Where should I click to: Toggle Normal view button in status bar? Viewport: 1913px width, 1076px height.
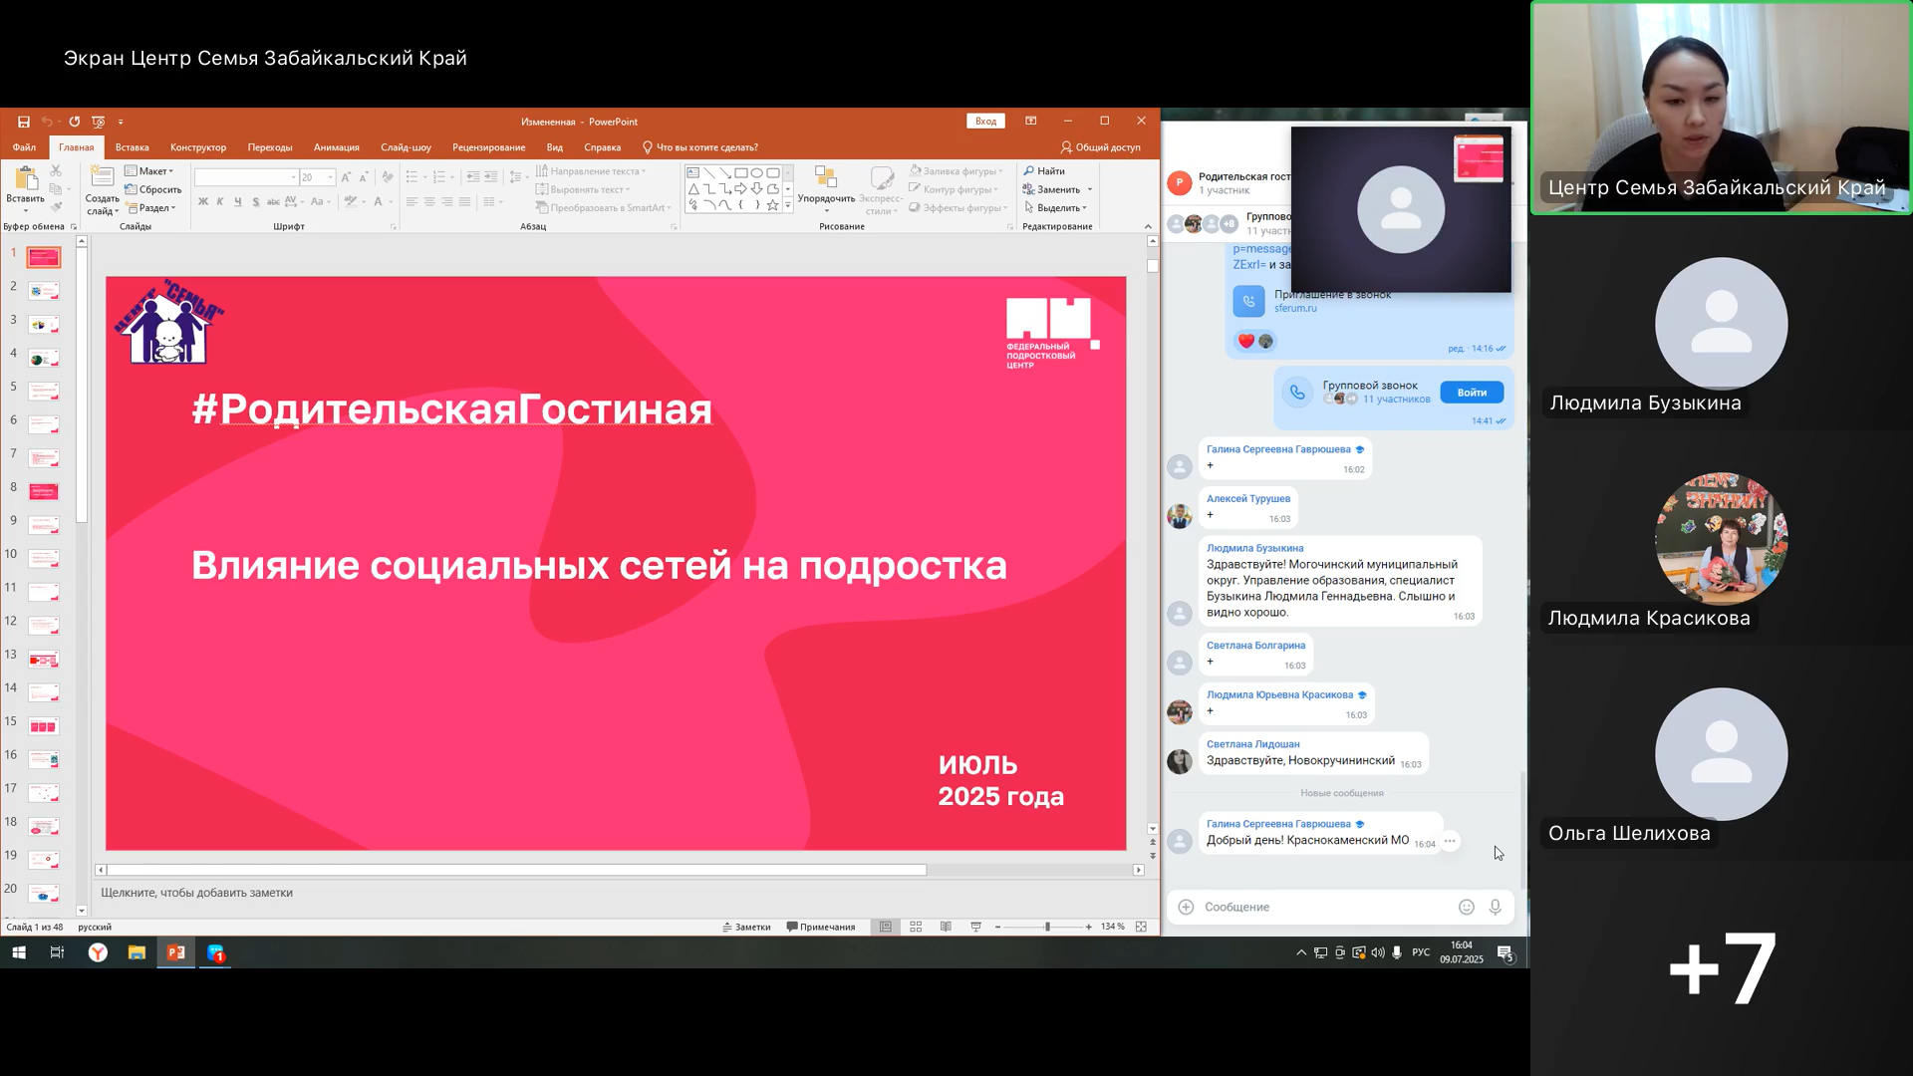[885, 927]
